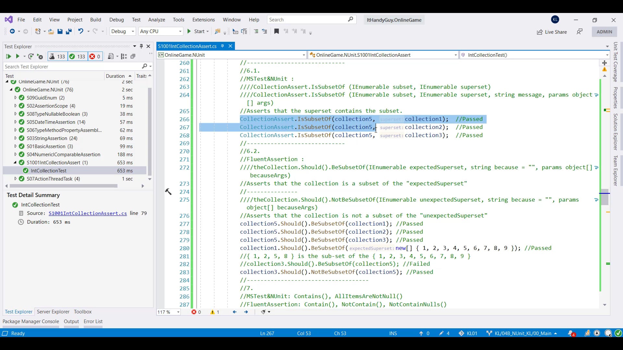Open the S1001IntCollectionAssert.cs source link
The width and height of the screenshot is (623, 350).
point(88,213)
